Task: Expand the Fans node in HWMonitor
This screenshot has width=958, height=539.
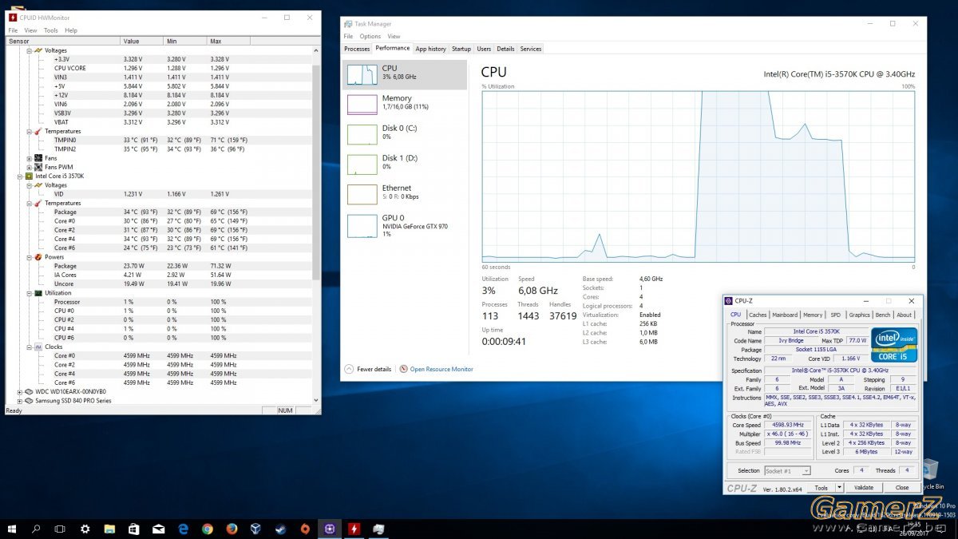Action: [x=30, y=158]
